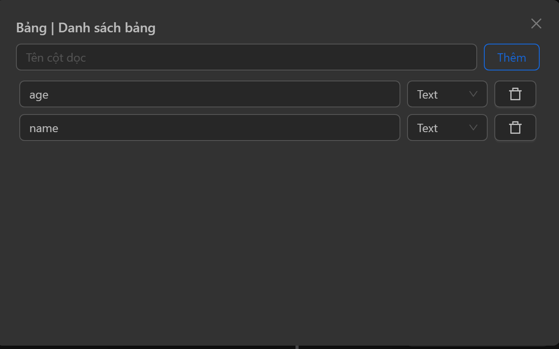Image resolution: width=559 pixels, height=349 pixels.
Task: Focus the Tên cột dọc input field
Action: coord(246,57)
